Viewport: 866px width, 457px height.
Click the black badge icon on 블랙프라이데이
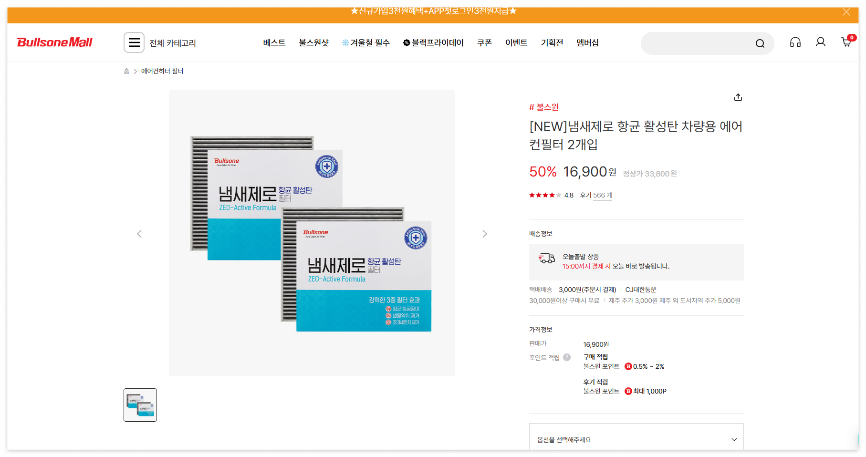[407, 43]
